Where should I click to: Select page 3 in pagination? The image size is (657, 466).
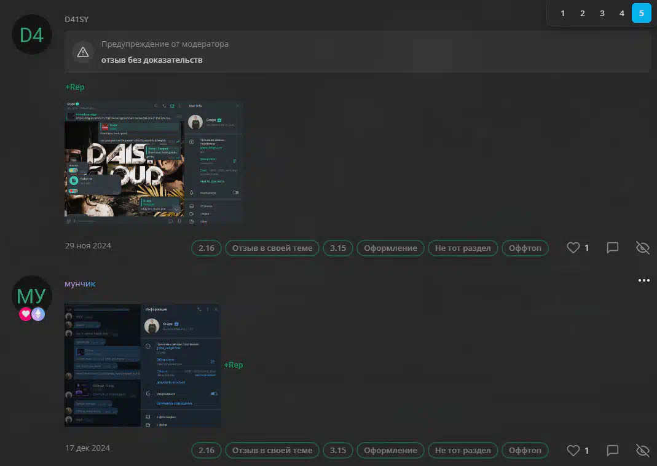coord(602,13)
